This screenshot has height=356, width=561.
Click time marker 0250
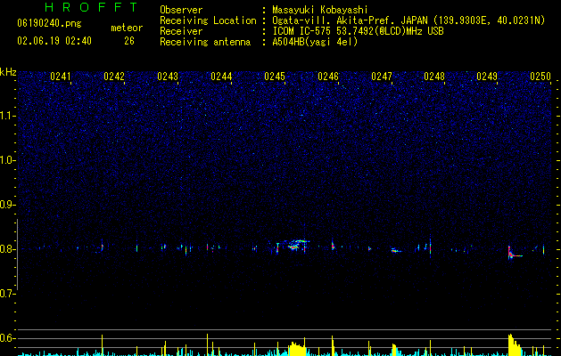540,77
